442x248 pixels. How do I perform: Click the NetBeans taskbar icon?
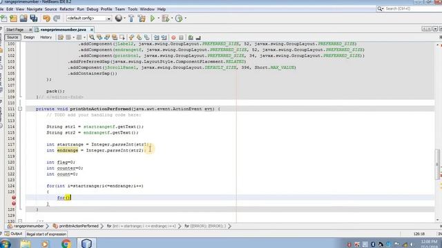point(86,243)
